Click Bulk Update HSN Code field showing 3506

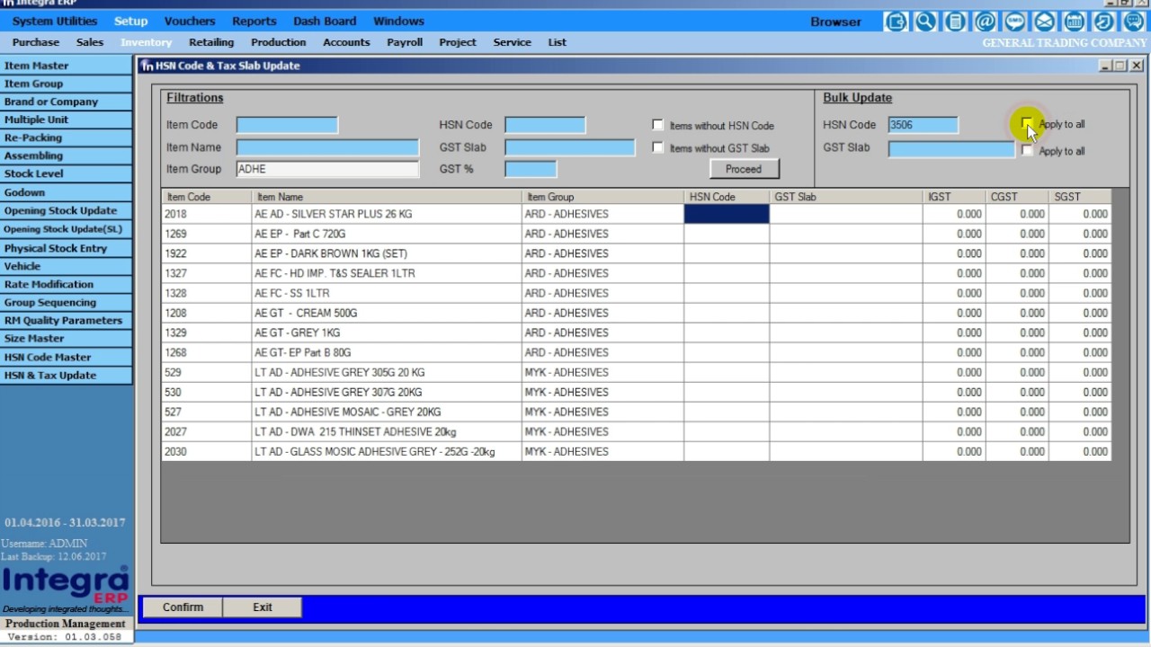click(x=923, y=125)
